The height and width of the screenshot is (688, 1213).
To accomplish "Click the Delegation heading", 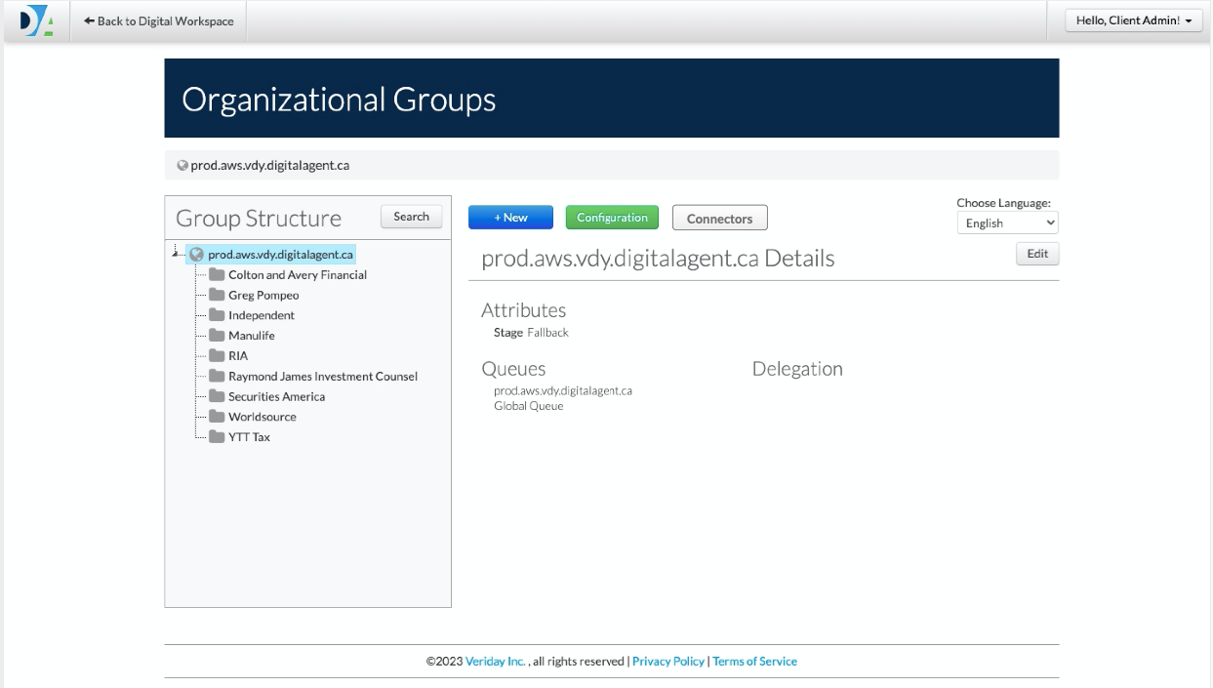I will tap(797, 369).
